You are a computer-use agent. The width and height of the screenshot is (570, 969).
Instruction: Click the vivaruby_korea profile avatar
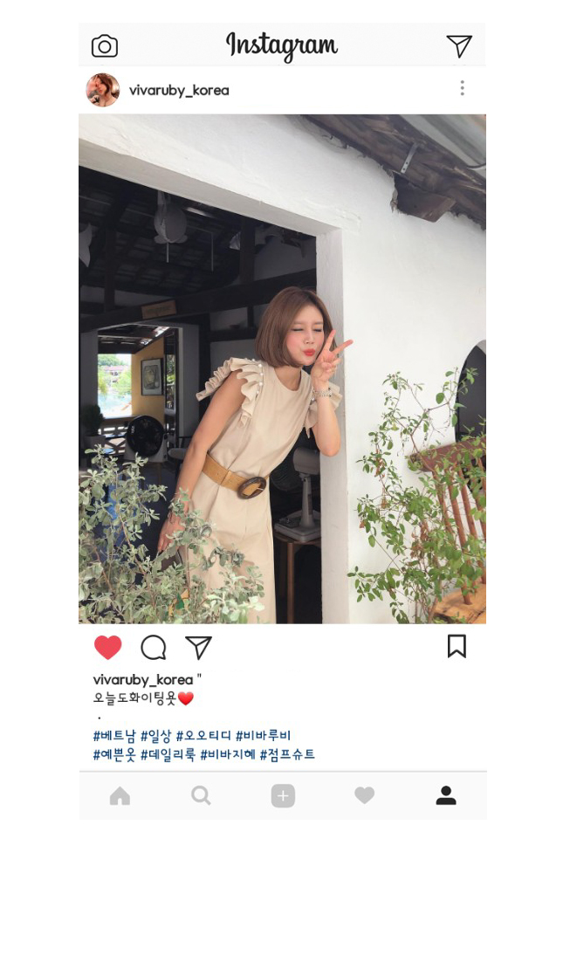click(103, 90)
